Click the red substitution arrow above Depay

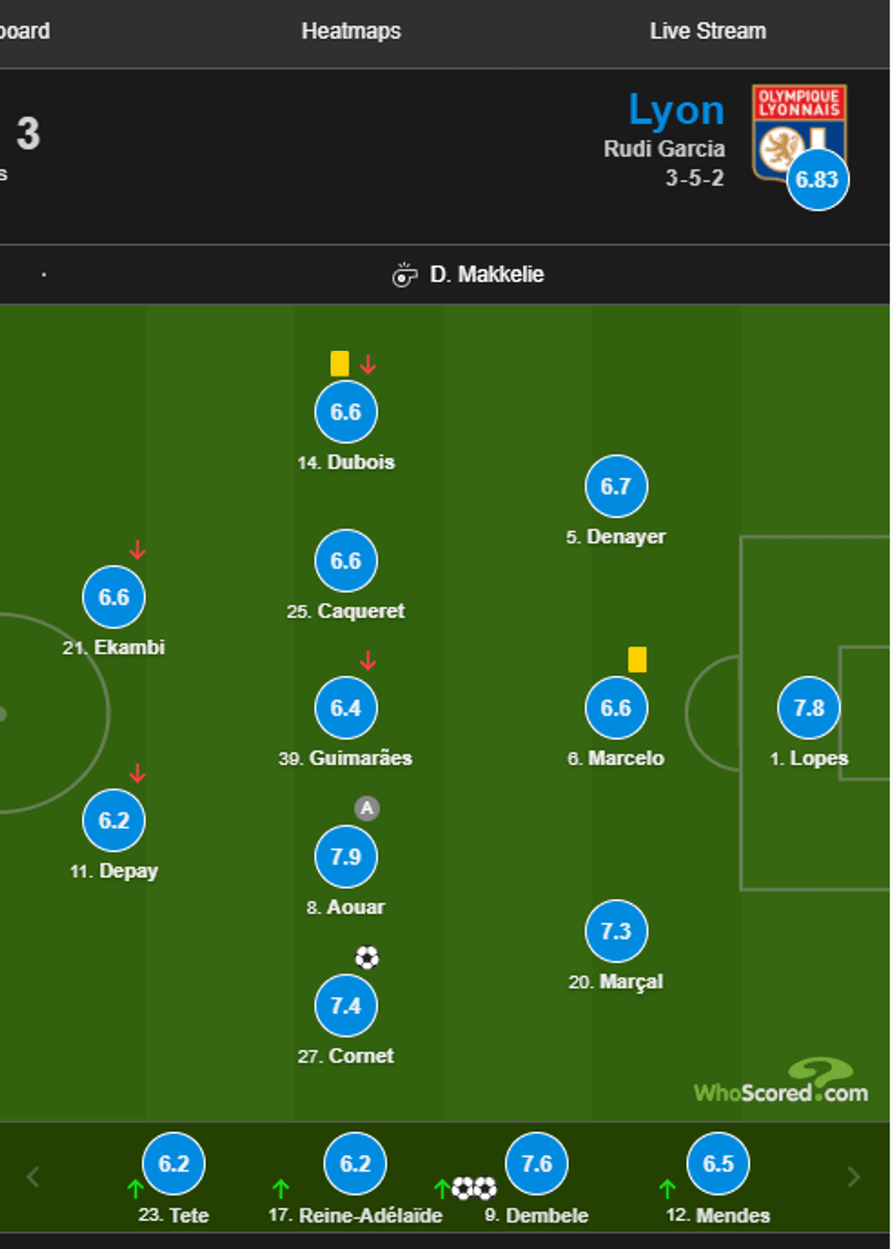[138, 774]
